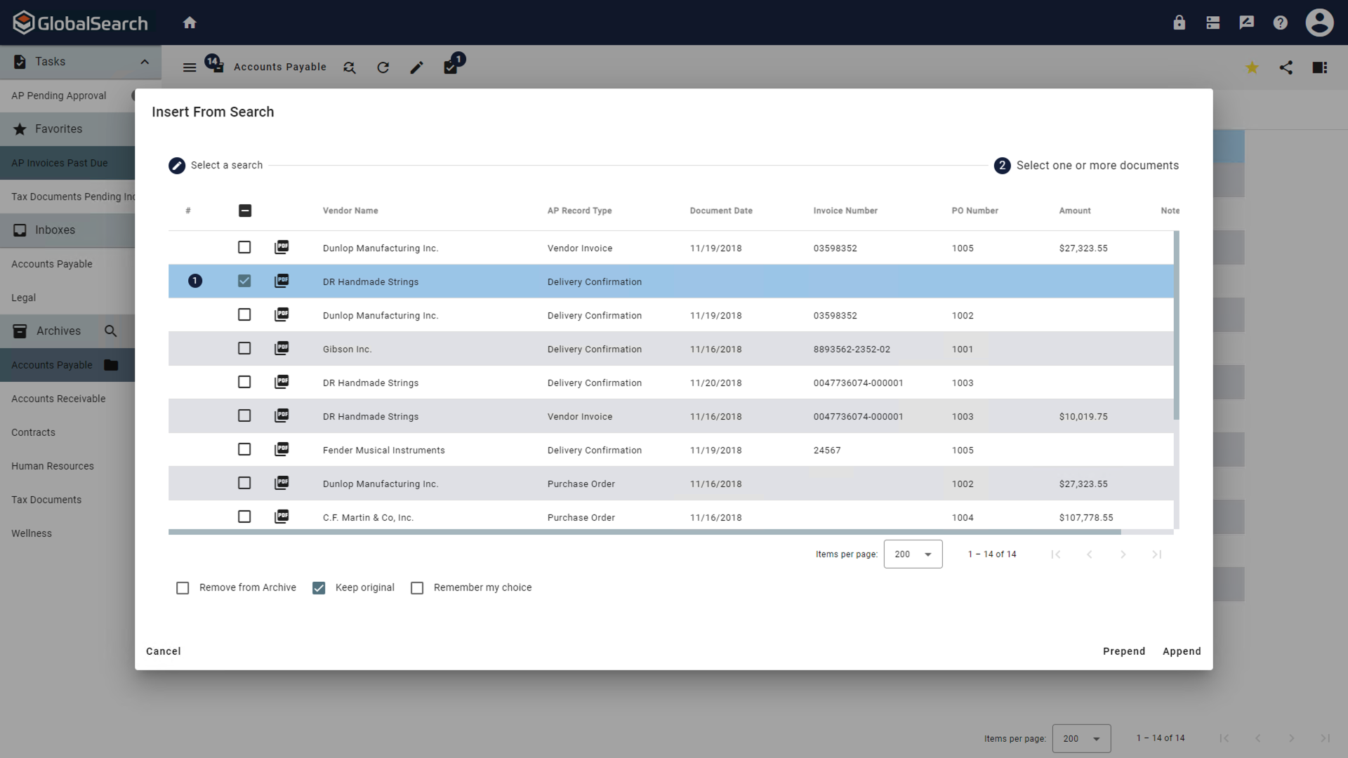Click the favorite star icon
Viewport: 1348px width, 758px height.
[x=1253, y=67]
